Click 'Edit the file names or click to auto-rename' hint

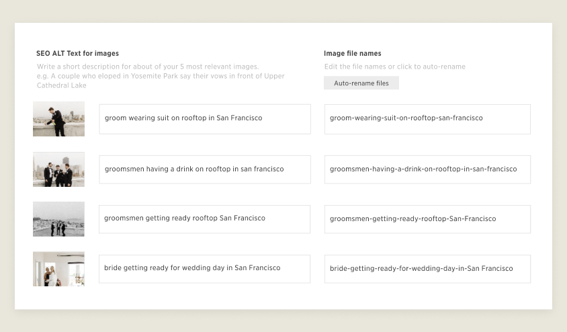[x=395, y=67]
